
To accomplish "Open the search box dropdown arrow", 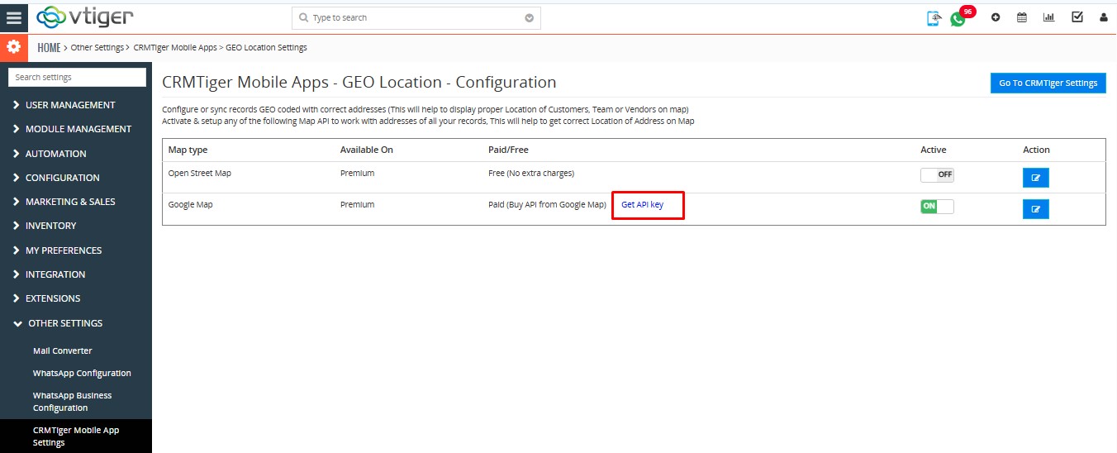I will (530, 17).
